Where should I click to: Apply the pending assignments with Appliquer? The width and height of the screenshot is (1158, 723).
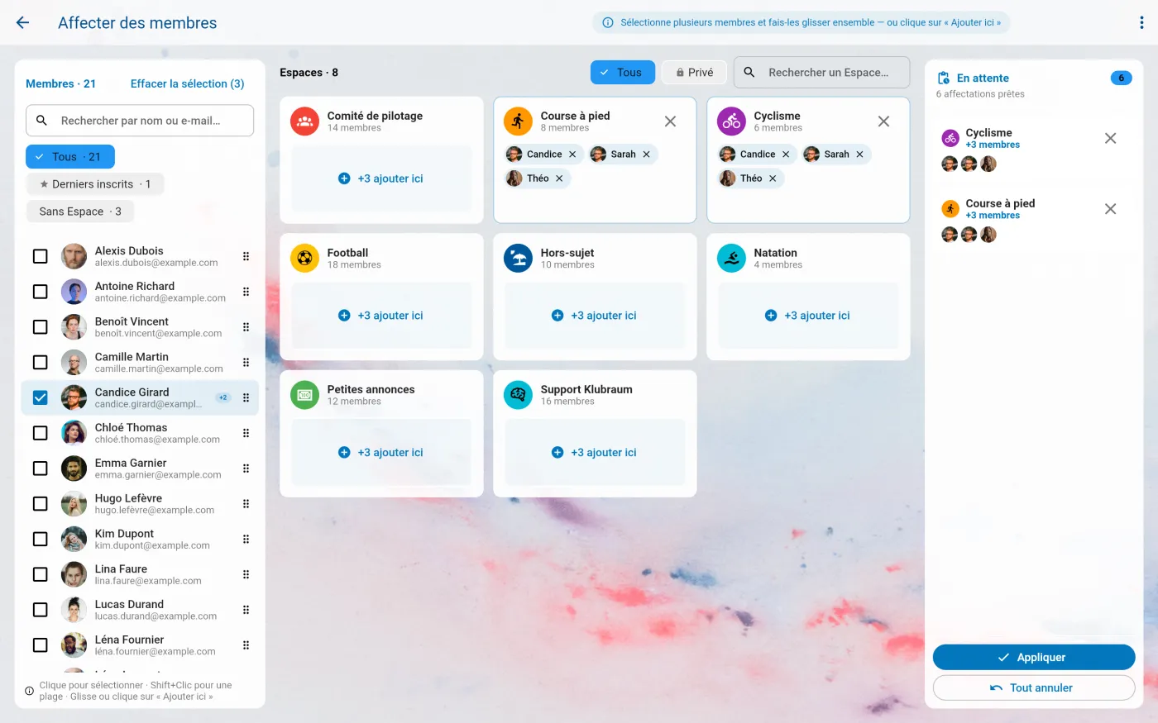(1034, 658)
